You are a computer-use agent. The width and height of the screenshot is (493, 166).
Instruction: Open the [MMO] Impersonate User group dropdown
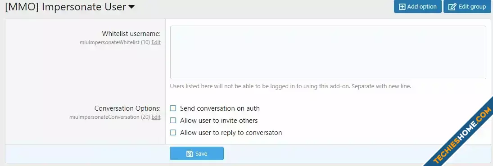point(70,7)
